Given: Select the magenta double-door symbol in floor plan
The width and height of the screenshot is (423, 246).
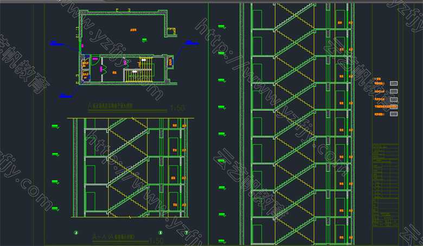Looking at the screenshot, I should click(102, 69).
